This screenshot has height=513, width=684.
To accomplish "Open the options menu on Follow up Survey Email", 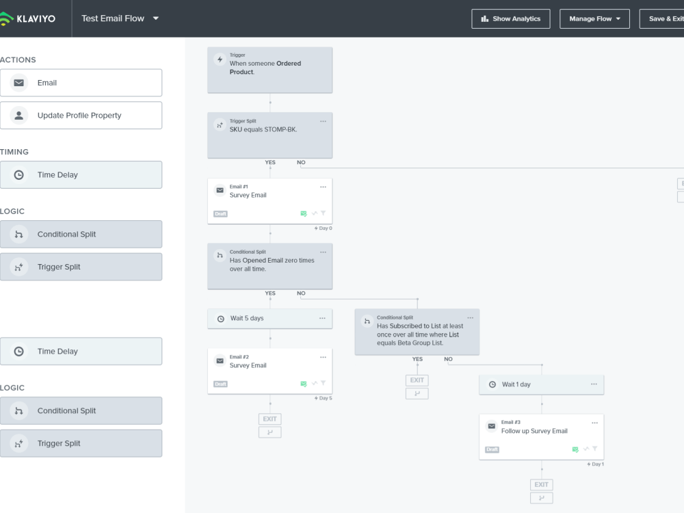I will point(594,423).
